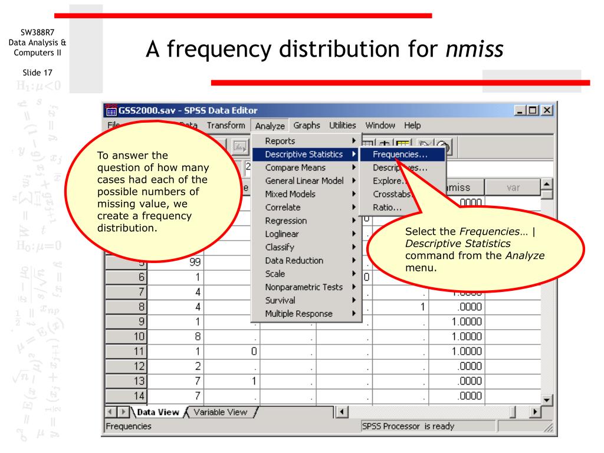This screenshot has width=604, height=453.
Task: Open the File menu
Action: coord(113,125)
